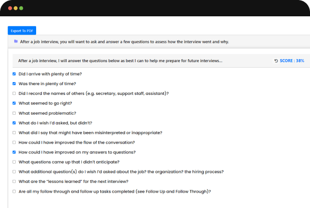Check 'follow through and follow up tasks' box

click(14, 191)
